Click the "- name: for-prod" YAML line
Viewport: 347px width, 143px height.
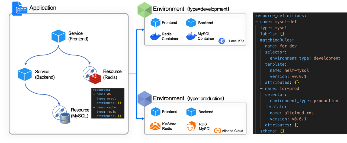click(x=280, y=88)
